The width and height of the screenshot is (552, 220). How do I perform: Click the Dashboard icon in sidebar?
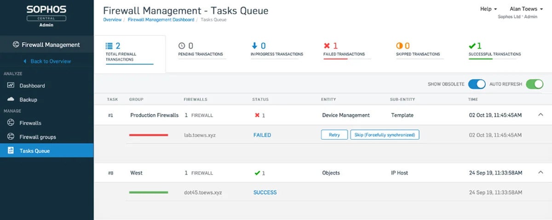point(11,85)
